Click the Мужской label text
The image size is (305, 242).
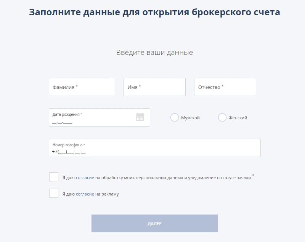coord(190,118)
